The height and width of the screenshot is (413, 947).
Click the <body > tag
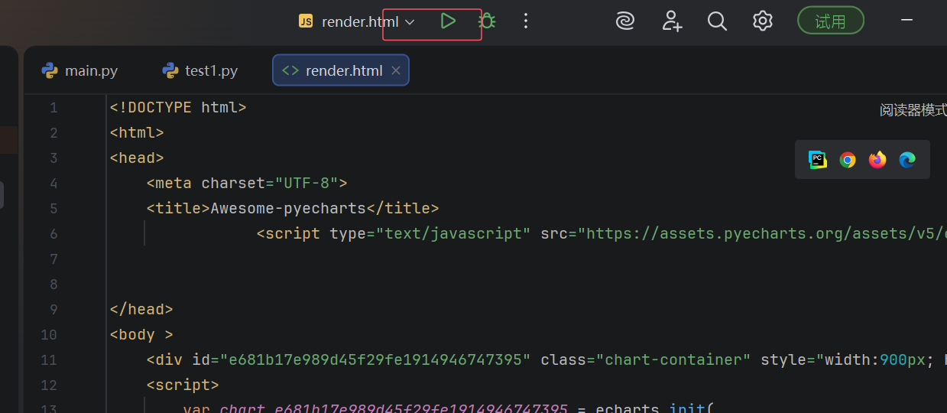point(141,335)
